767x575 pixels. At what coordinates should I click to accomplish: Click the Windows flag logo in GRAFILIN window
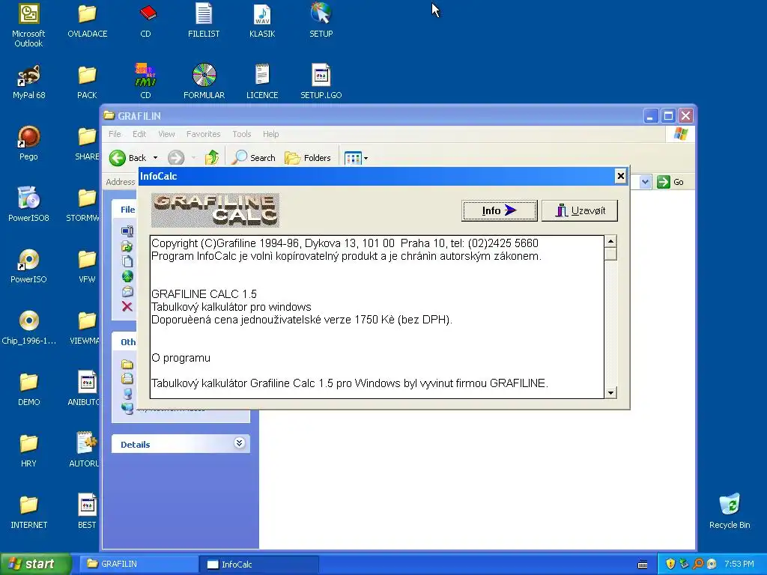coord(680,134)
